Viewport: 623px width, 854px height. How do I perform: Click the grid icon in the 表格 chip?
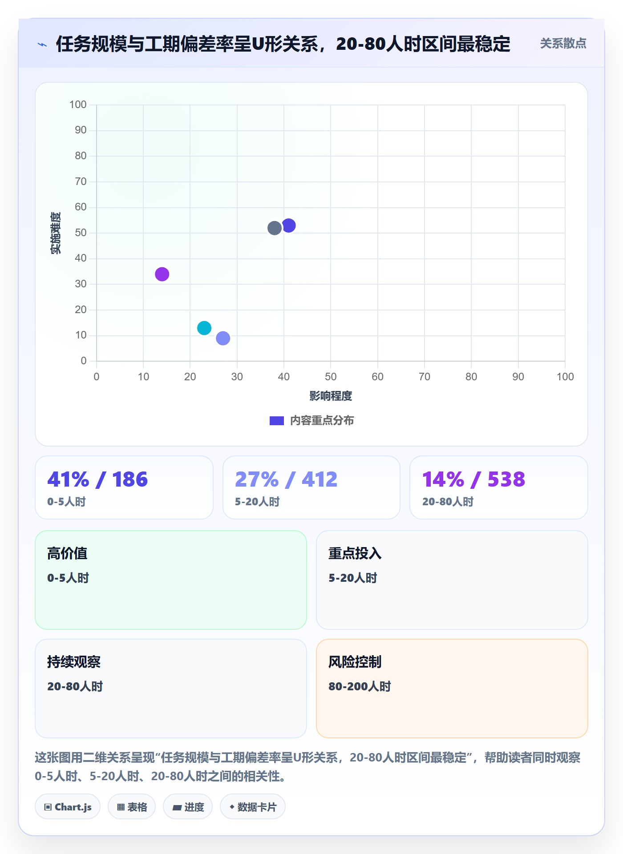click(121, 807)
